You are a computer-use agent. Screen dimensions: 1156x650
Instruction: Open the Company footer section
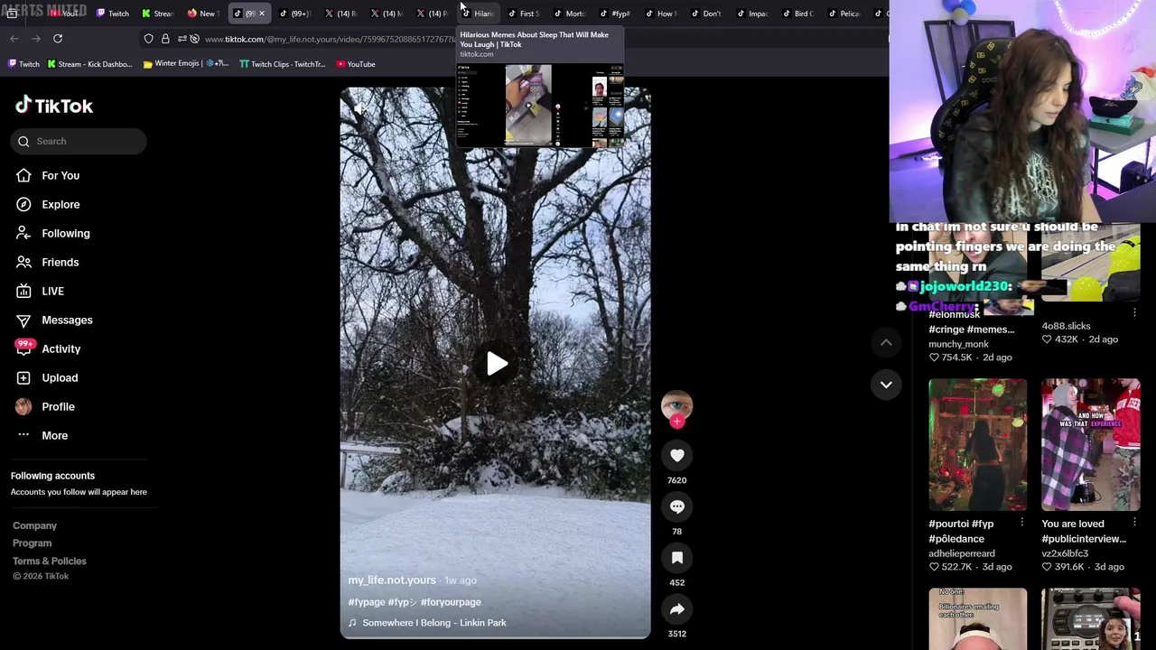(34, 525)
